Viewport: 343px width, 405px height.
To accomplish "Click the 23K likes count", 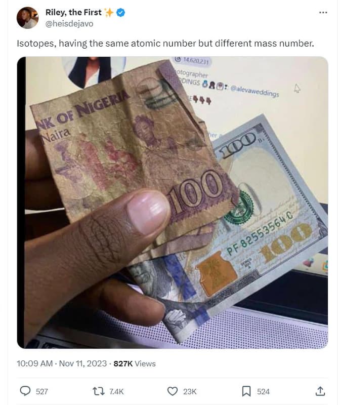I will pyautogui.click(x=190, y=391).
